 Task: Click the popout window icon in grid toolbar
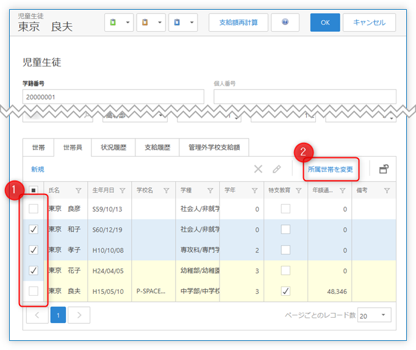coord(384,169)
